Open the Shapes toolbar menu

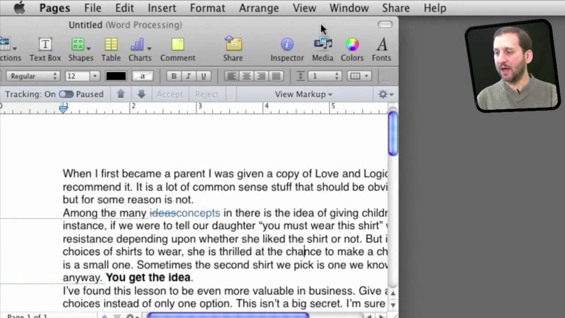coord(81,49)
